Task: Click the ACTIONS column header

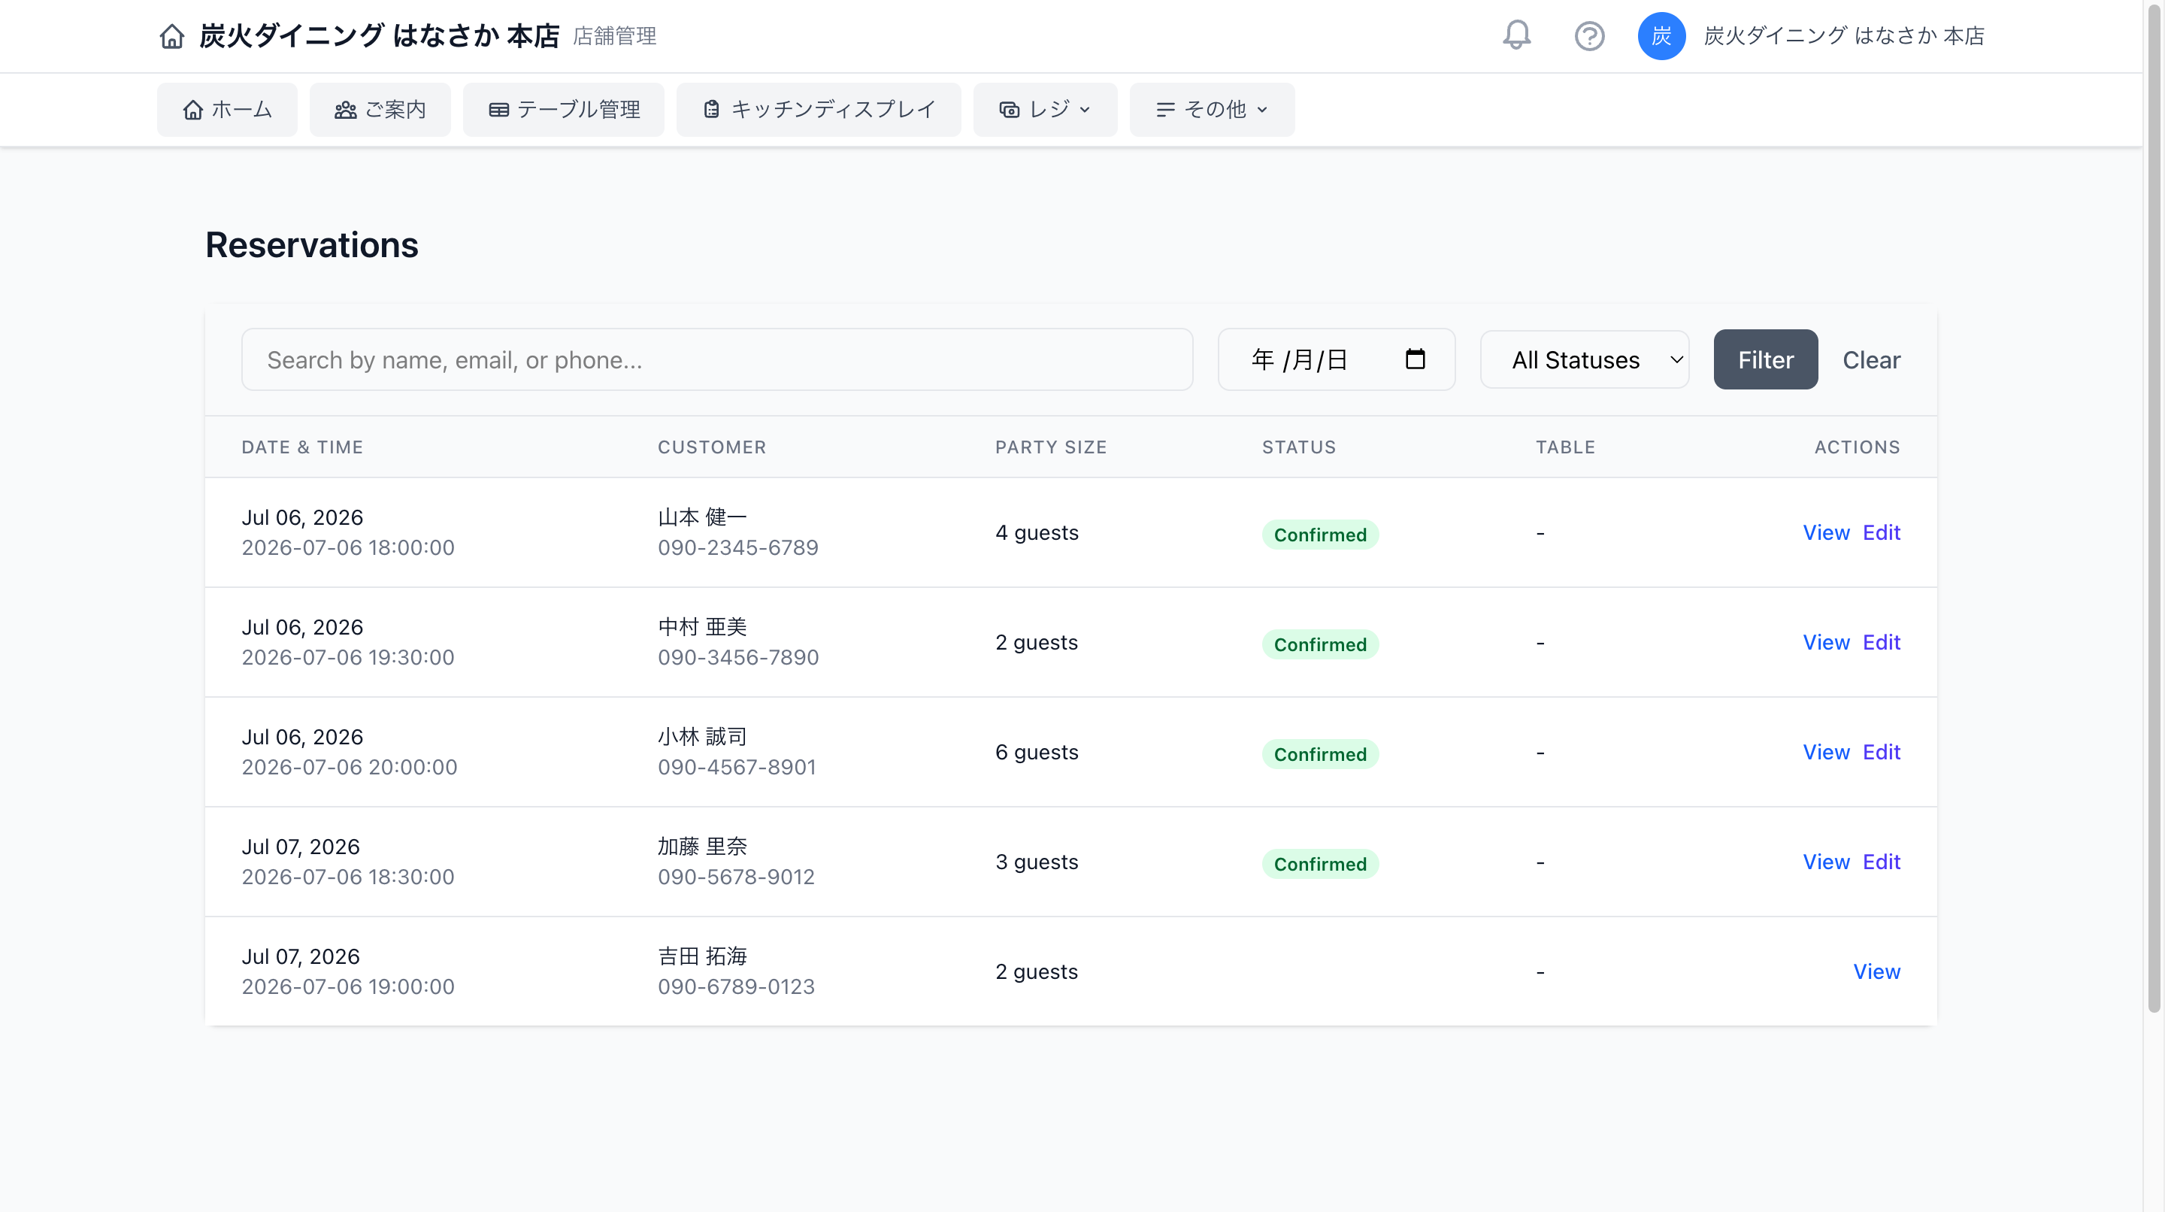Action: click(x=1857, y=447)
